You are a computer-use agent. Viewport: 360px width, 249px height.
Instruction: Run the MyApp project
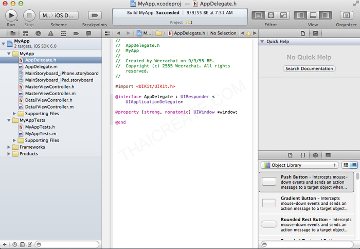pos(11,15)
